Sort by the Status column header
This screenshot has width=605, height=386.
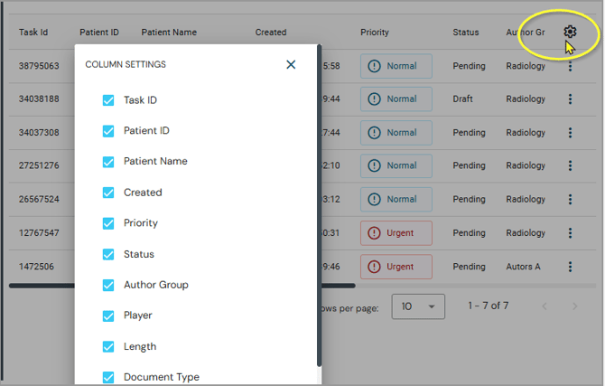466,33
